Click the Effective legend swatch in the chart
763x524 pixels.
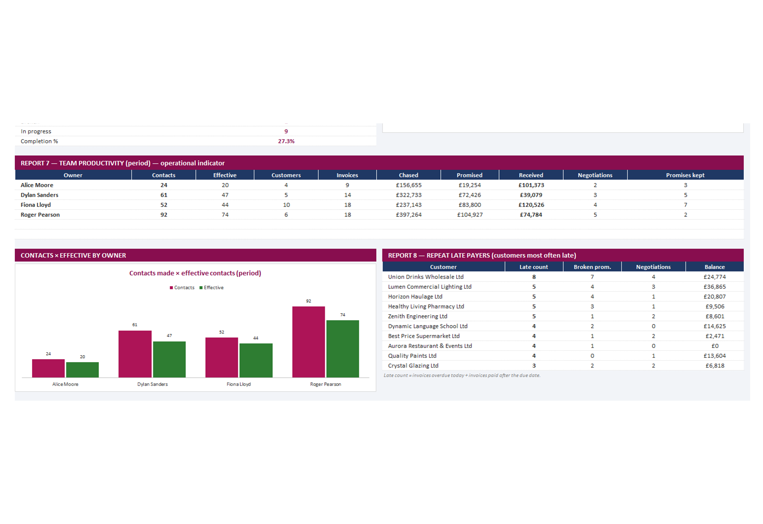tap(201, 288)
